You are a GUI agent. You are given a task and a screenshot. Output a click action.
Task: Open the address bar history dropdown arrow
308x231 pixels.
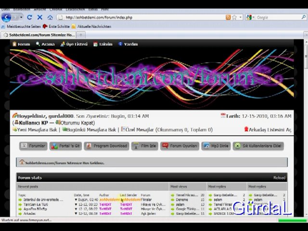(241, 17)
